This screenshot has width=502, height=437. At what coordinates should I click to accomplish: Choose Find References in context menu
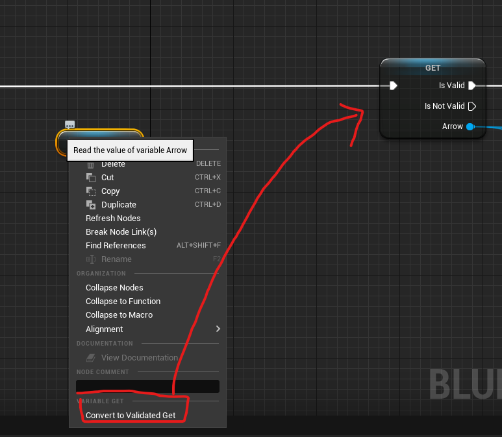click(x=147, y=246)
